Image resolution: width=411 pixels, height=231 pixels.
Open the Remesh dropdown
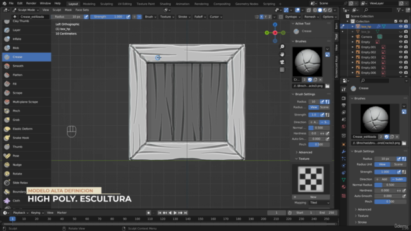(x=311, y=17)
